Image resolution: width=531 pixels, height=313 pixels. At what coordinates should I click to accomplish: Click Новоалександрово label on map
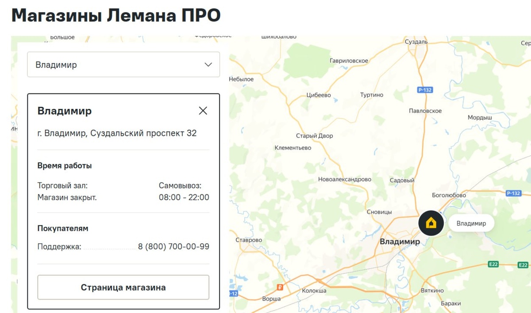click(345, 179)
